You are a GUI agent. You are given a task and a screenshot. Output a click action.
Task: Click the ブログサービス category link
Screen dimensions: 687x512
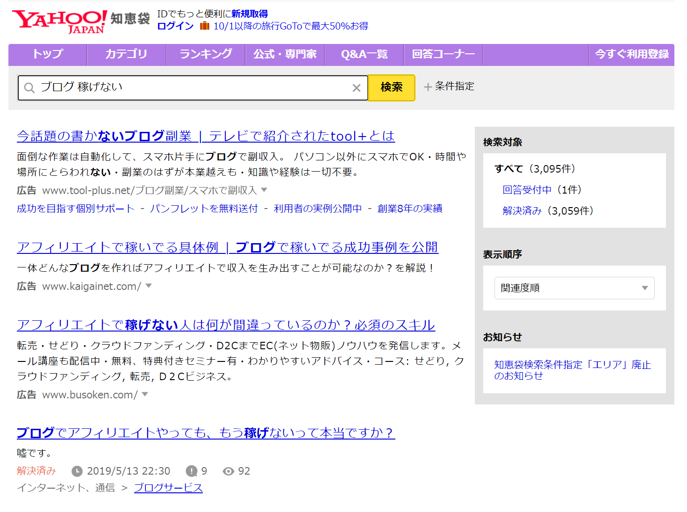pyautogui.click(x=168, y=488)
